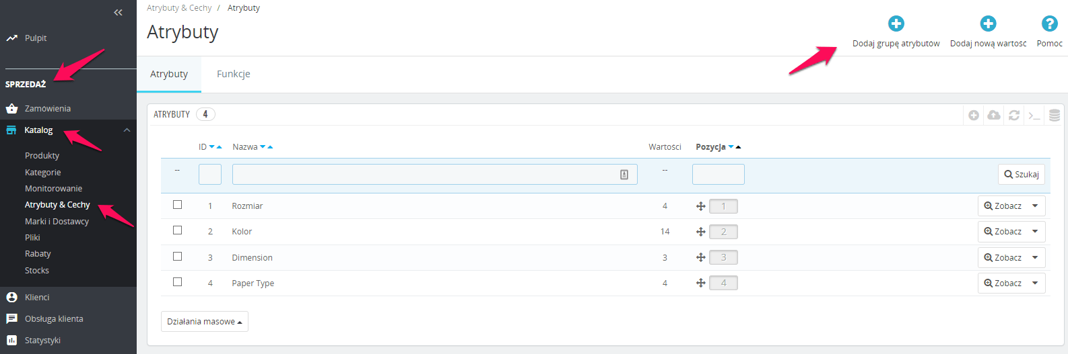The width and height of the screenshot is (1068, 354).
Task: Click the Katalog store icon
Action: click(x=11, y=130)
